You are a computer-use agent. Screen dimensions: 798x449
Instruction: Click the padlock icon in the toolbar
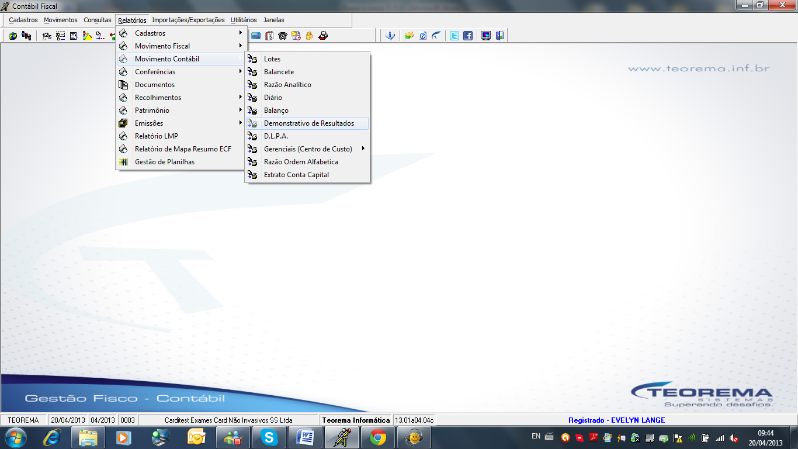(x=309, y=36)
